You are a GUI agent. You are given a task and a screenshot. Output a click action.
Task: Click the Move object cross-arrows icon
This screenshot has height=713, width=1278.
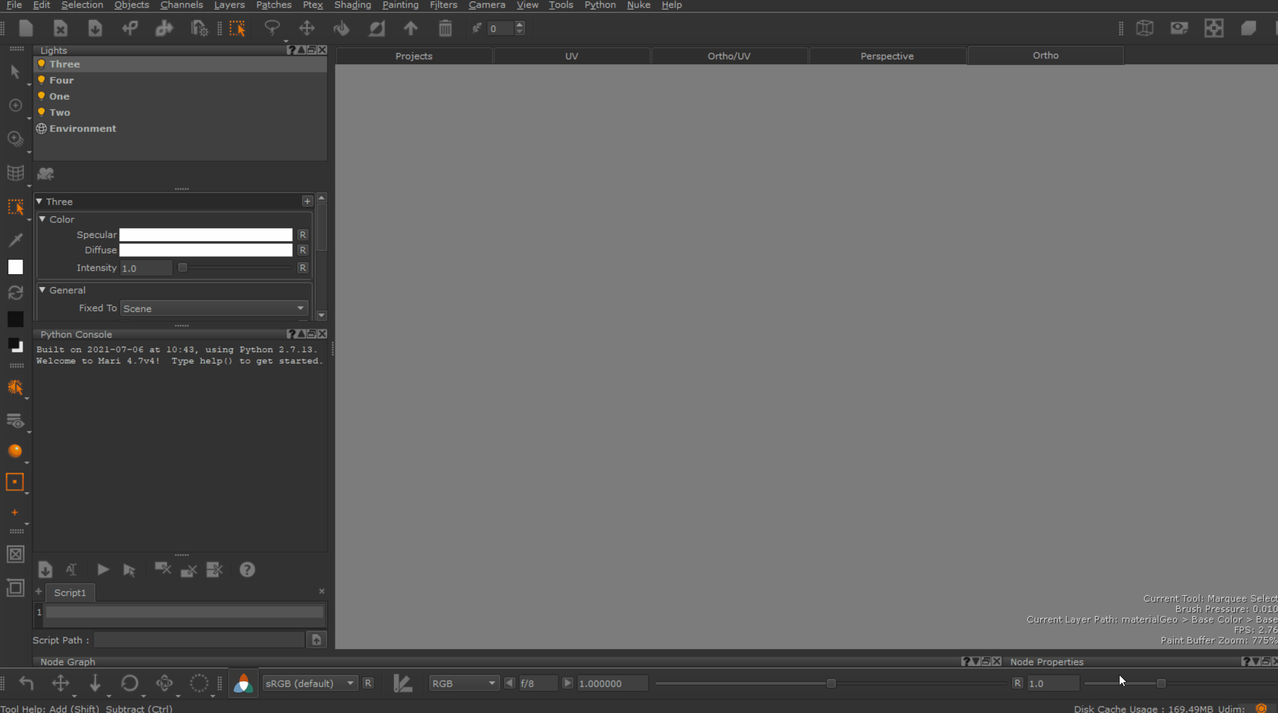[307, 28]
